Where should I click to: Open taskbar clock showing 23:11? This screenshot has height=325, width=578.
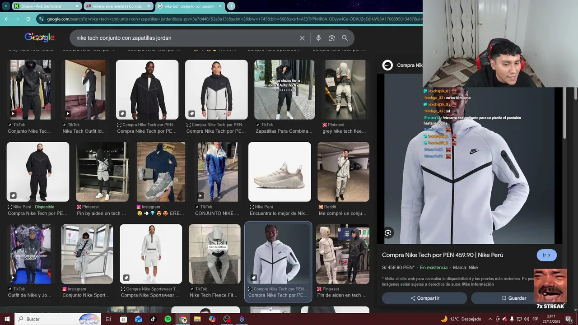point(551,319)
